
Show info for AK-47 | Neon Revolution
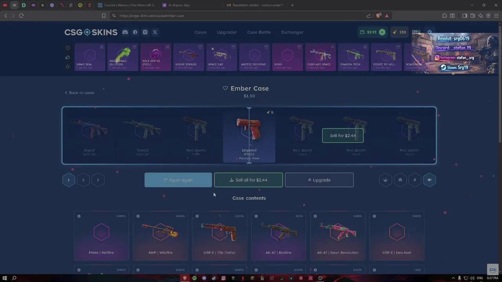[315, 216]
